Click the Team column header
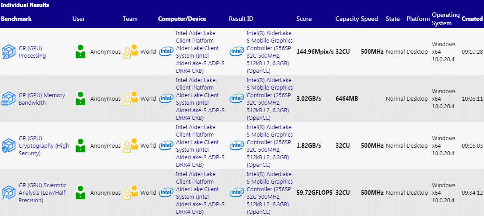 click(130, 19)
